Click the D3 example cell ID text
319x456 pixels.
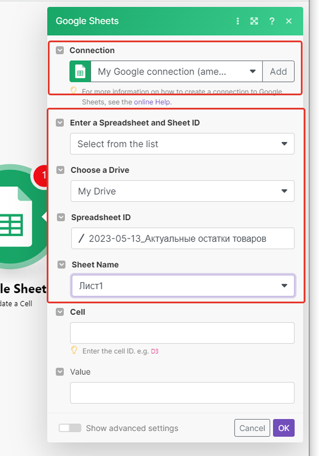155,351
